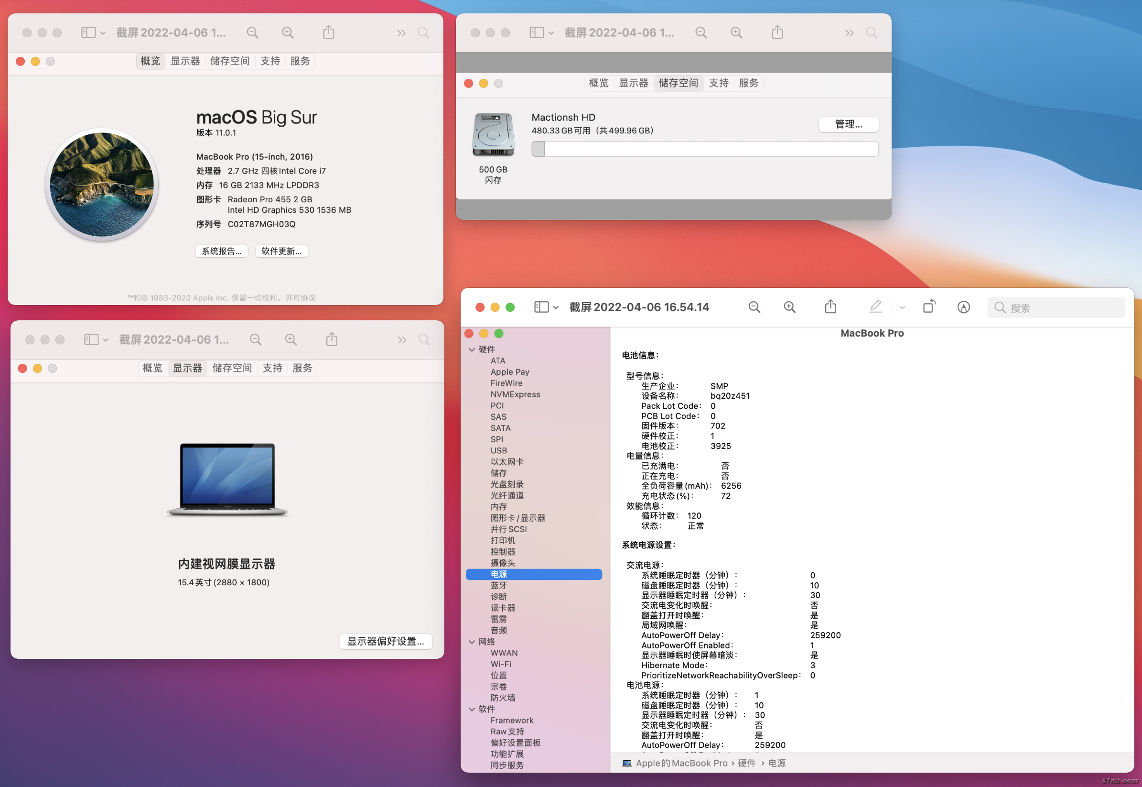Image resolution: width=1142 pixels, height=787 pixels.
Task: Click the sidebar view icon in the 16.54.14 window
Action: click(541, 307)
